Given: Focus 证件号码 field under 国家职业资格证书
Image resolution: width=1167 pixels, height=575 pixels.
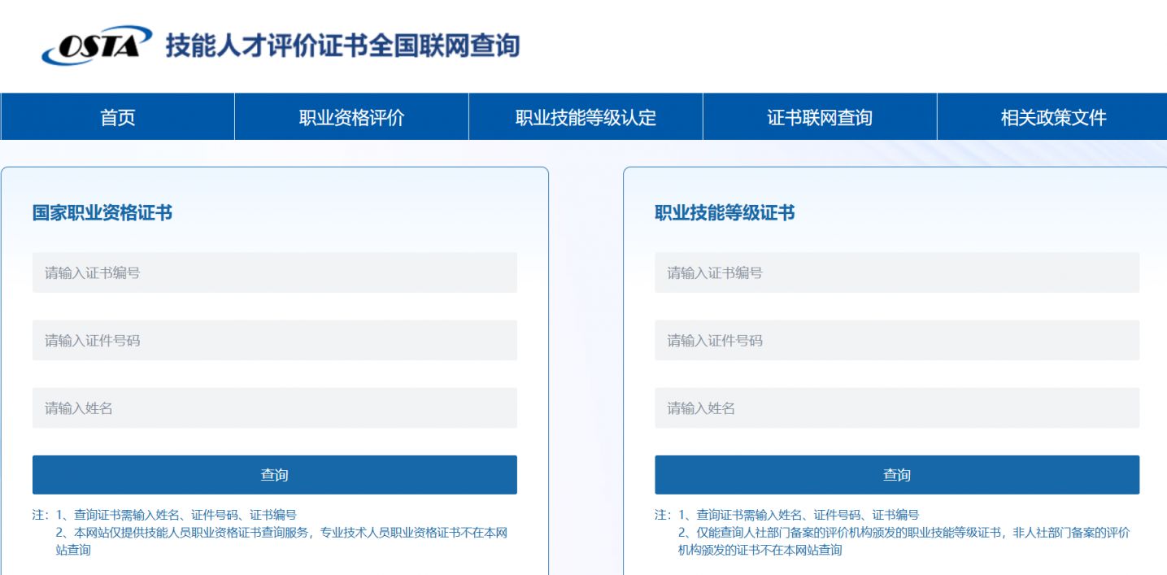Looking at the screenshot, I should click(275, 340).
